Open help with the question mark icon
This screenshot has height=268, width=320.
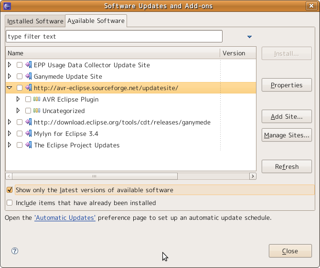tap(15, 251)
